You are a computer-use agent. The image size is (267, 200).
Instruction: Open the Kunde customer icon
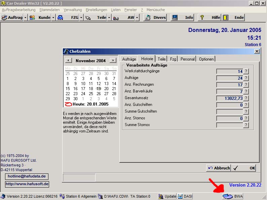[32, 17]
